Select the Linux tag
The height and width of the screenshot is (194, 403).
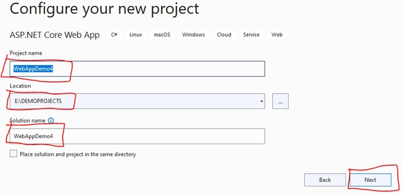tap(136, 35)
